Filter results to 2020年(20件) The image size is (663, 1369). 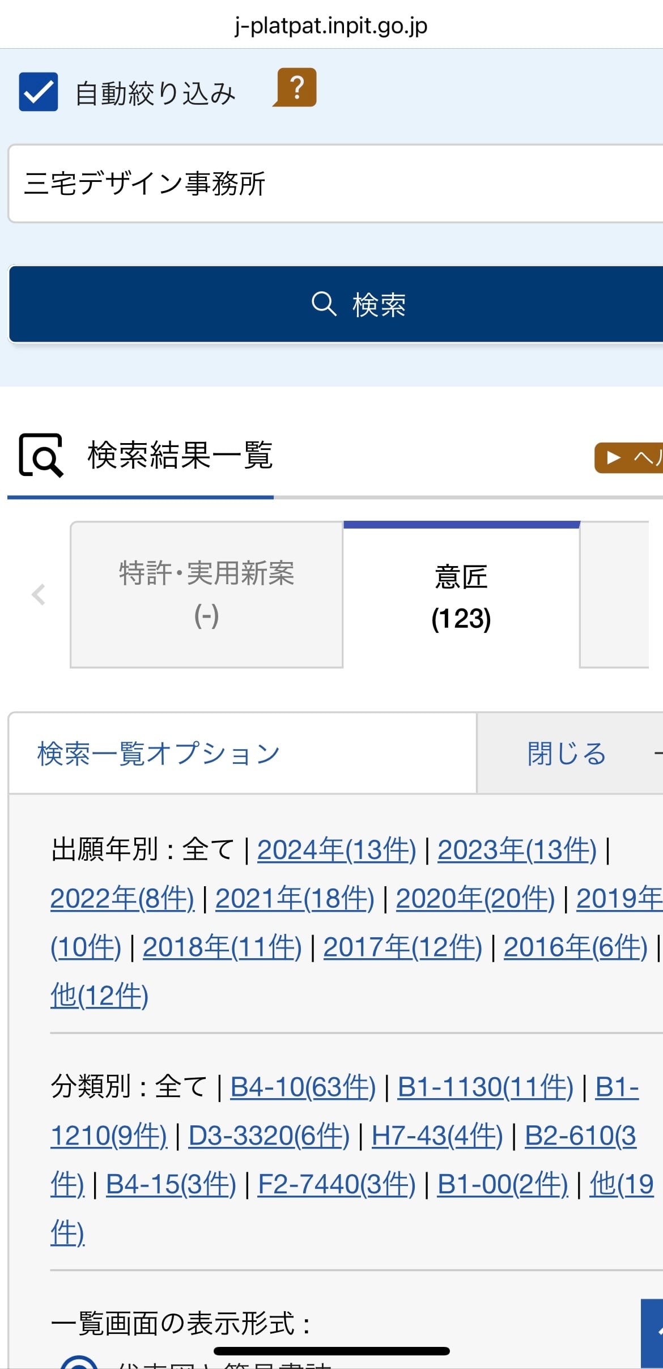coord(475,899)
